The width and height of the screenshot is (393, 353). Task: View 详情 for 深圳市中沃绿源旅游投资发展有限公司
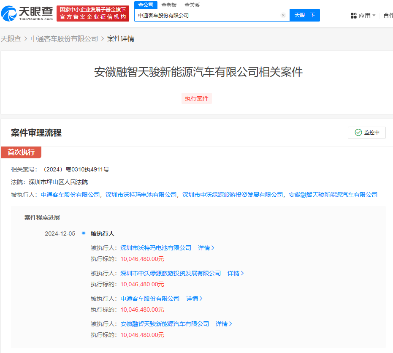[x=236, y=273]
